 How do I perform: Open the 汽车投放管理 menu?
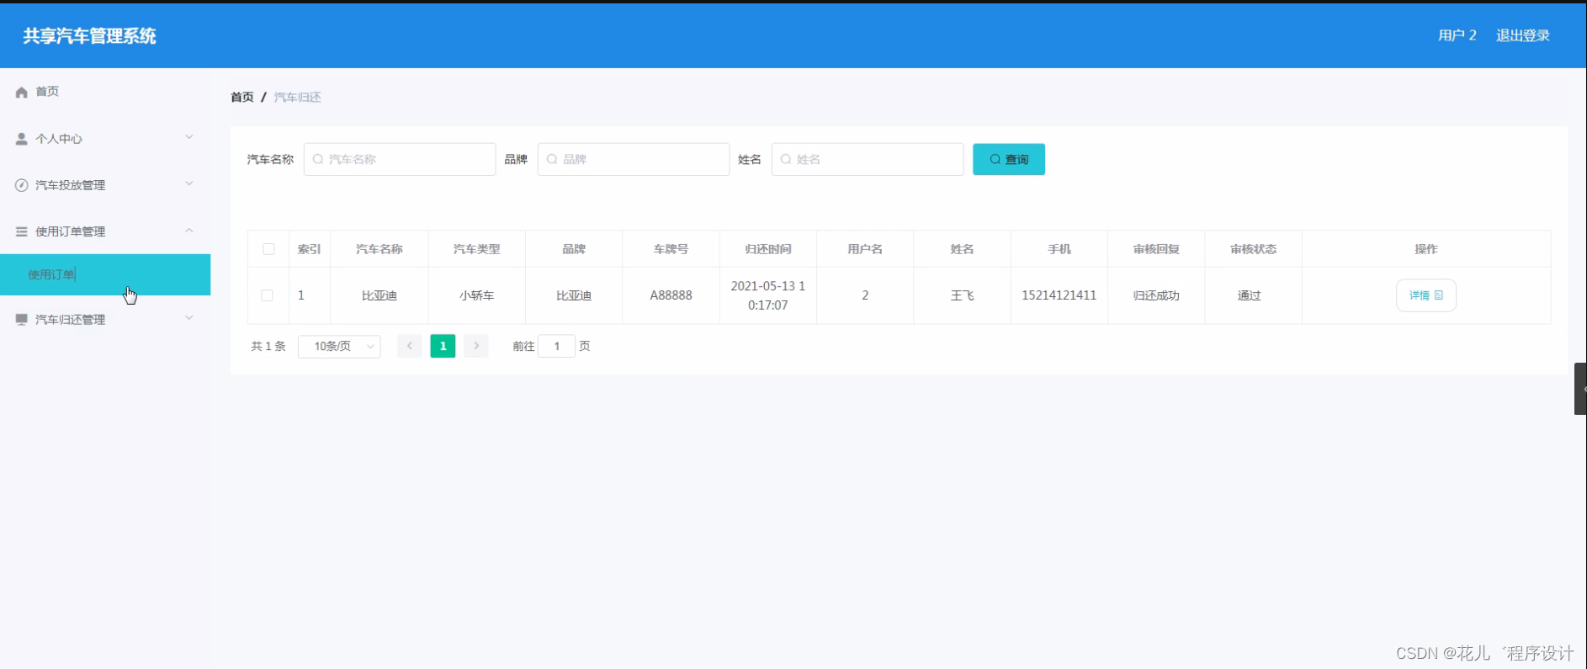105,185
